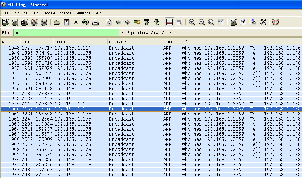
Task: Open the Statistics menu
Action: point(82,13)
